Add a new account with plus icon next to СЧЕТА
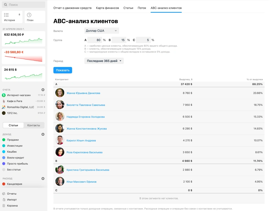 43,90
